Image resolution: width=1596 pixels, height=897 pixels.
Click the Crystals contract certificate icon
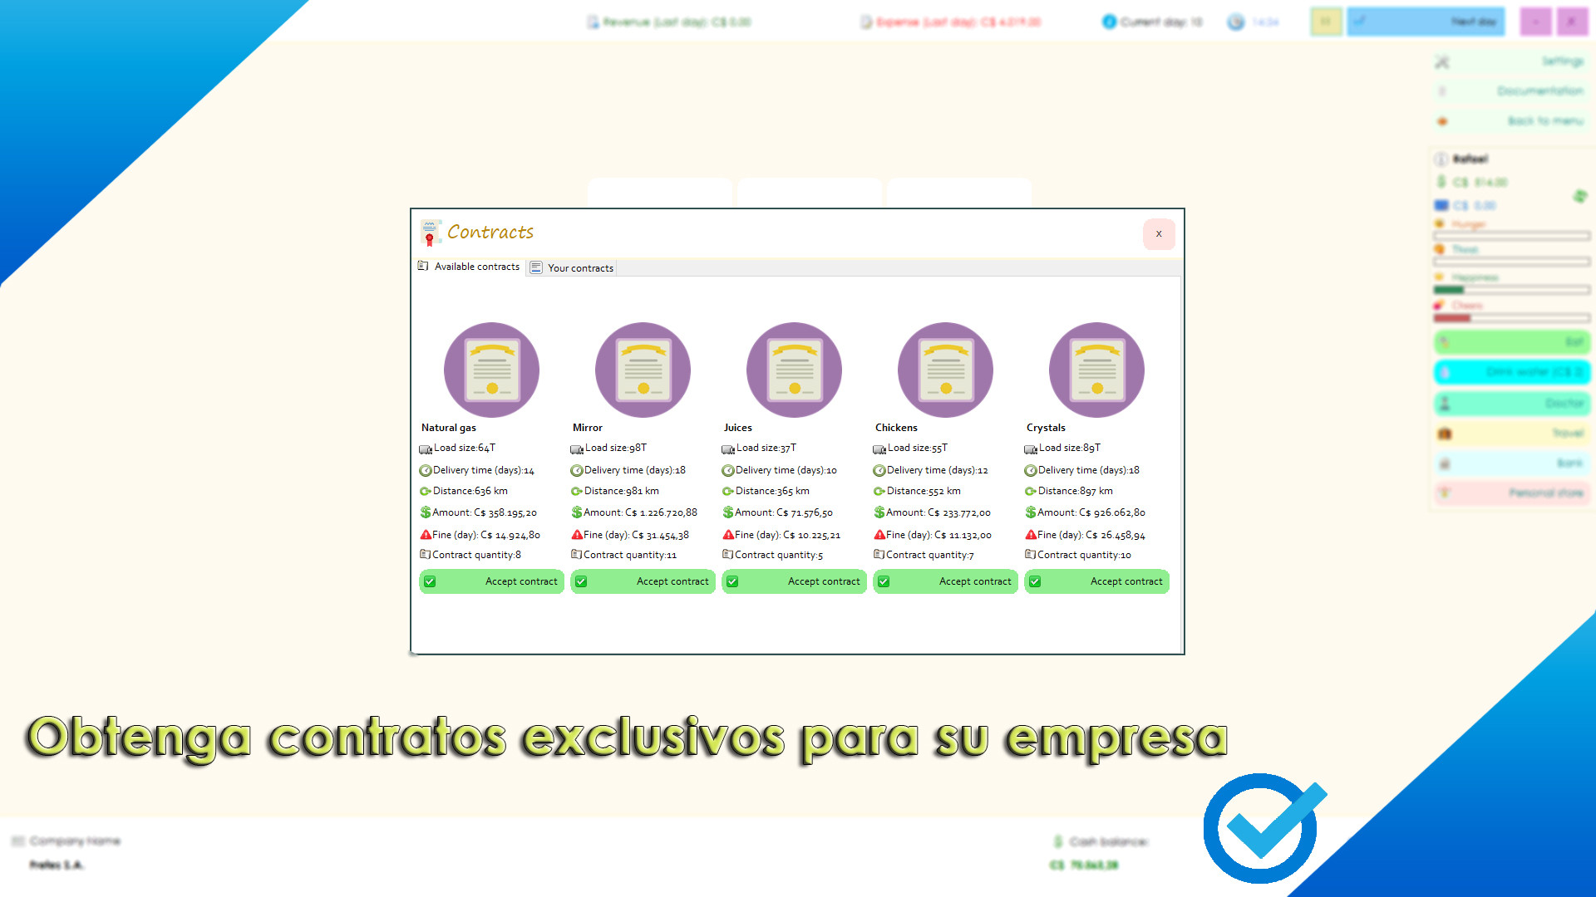coord(1096,370)
